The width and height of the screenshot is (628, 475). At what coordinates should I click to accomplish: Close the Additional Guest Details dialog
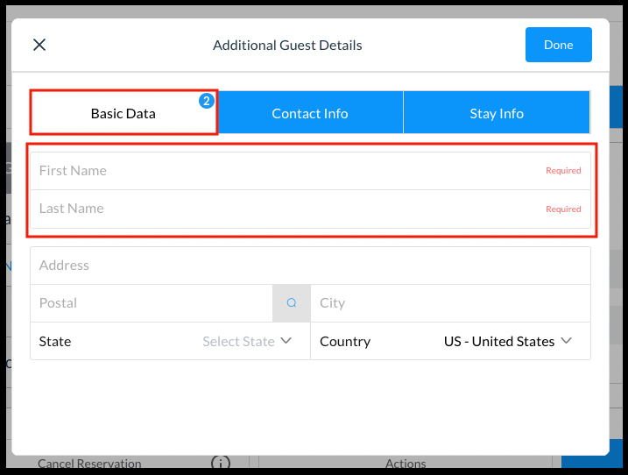tap(39, 45)
